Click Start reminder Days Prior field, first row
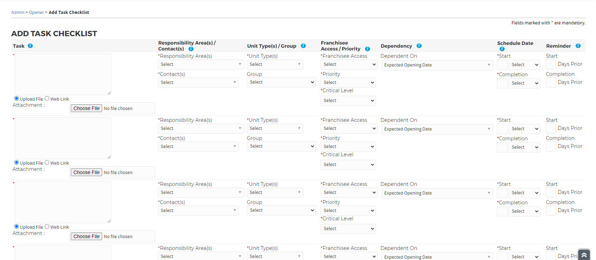 pos(551,64)
